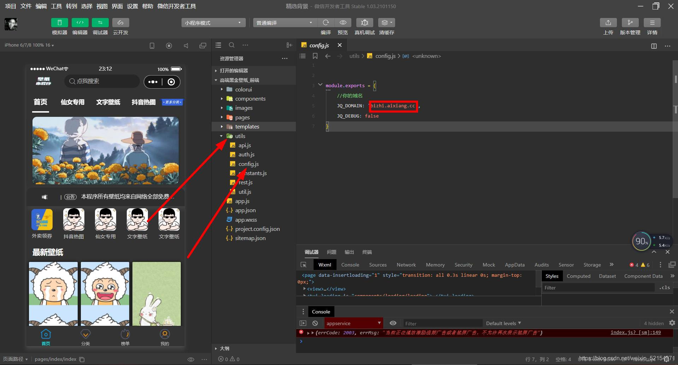The height and width of the screenshot is (365, 678).
Task: Tap the anime banner image in simulator
Action: [x=106, y=150]
